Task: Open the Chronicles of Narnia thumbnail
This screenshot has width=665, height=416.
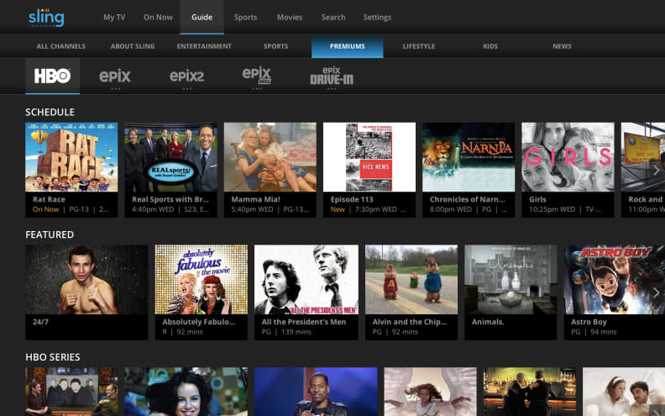Action: [469, 157]
